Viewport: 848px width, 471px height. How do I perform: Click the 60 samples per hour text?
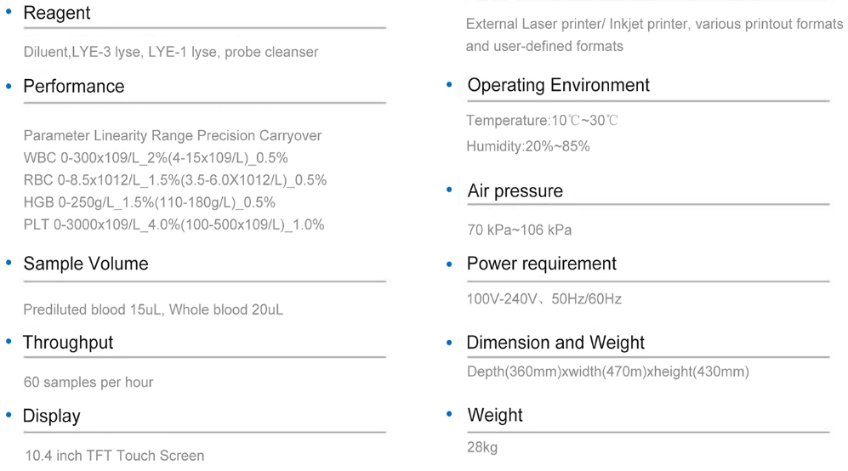click(88, 383)
